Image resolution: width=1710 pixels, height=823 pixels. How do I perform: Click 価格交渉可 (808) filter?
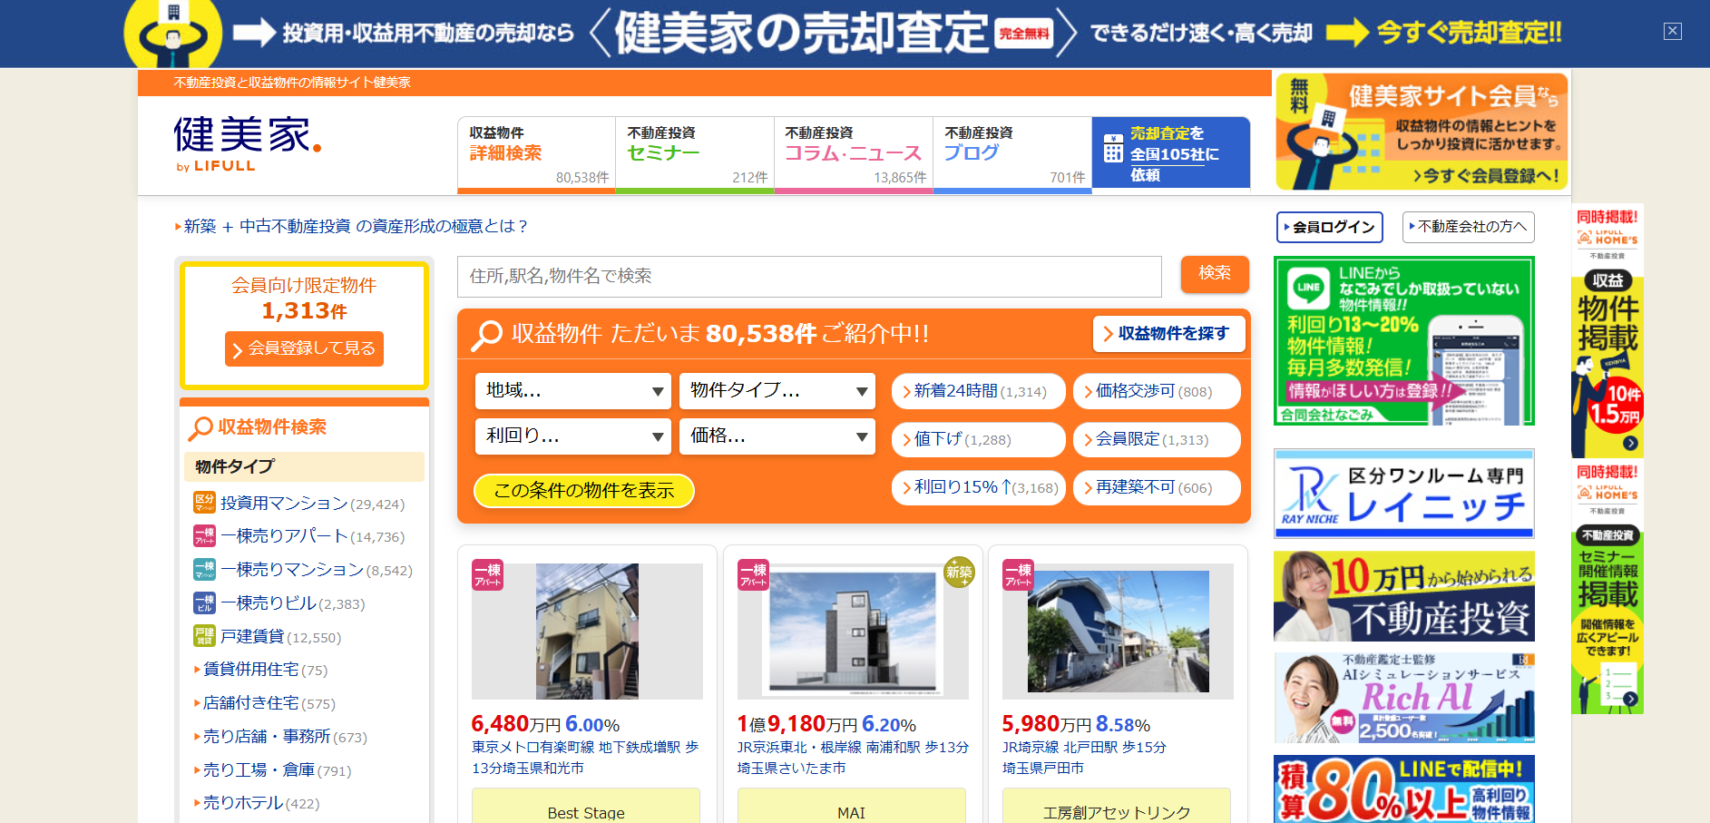(x=1157, y=391)
